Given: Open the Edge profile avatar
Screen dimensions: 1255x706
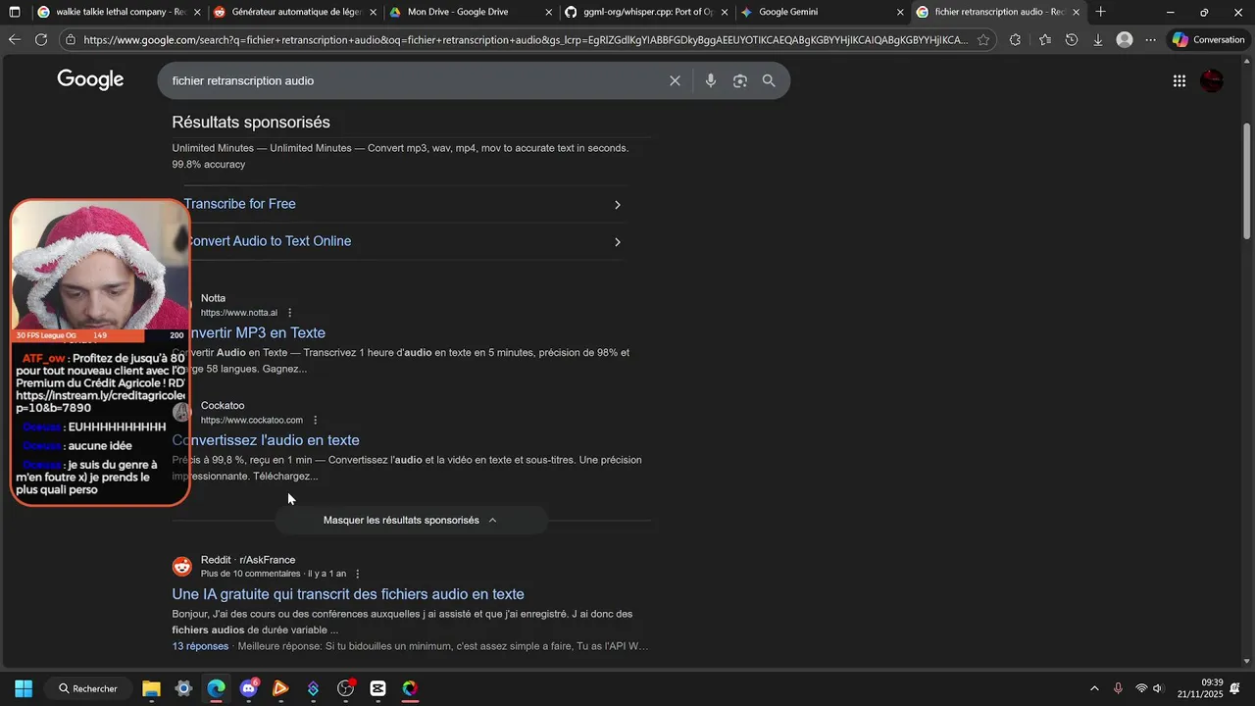Looking at the screenshot, I should point(1125,40).
